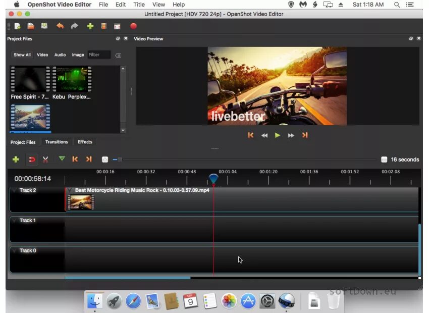Add a marker with the green triangle icon
The height and width of the screenshot is (313, 429).
[62, 159]
